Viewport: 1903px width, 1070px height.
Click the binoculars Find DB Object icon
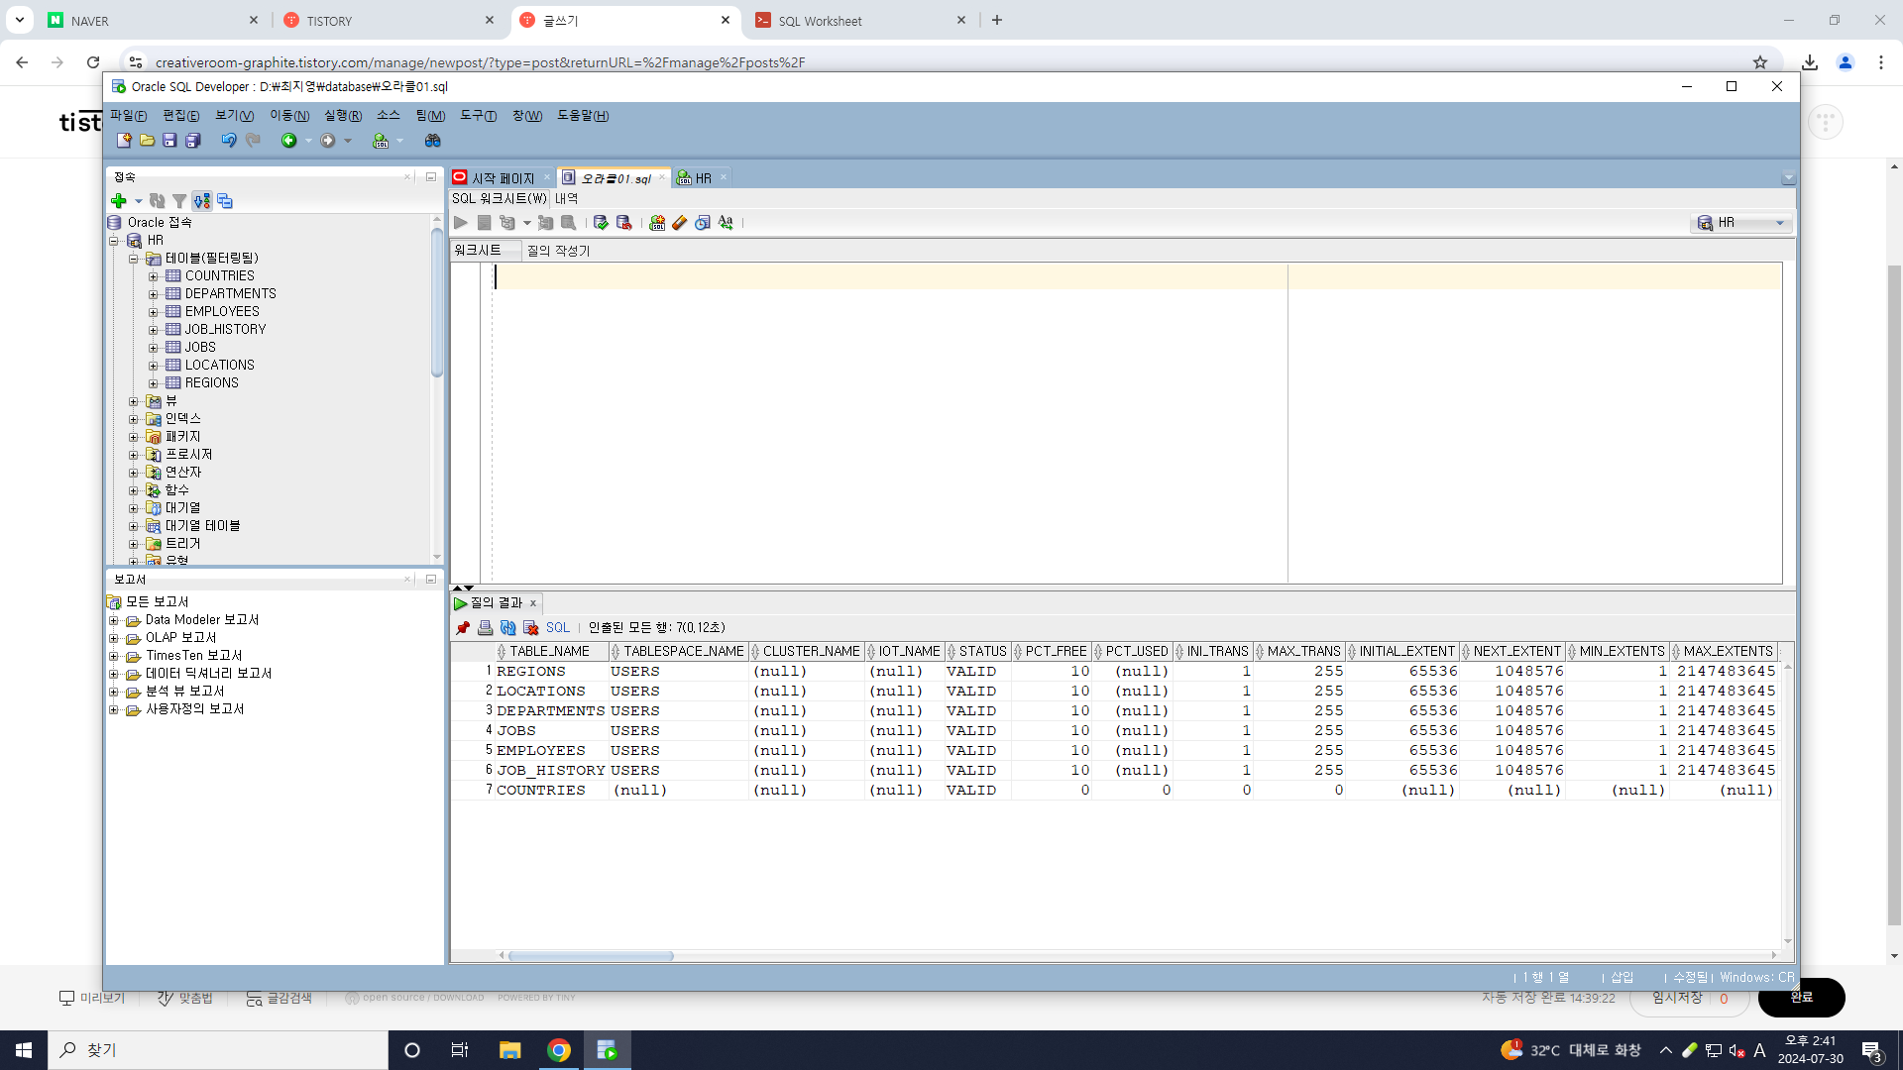coord(432,141)
